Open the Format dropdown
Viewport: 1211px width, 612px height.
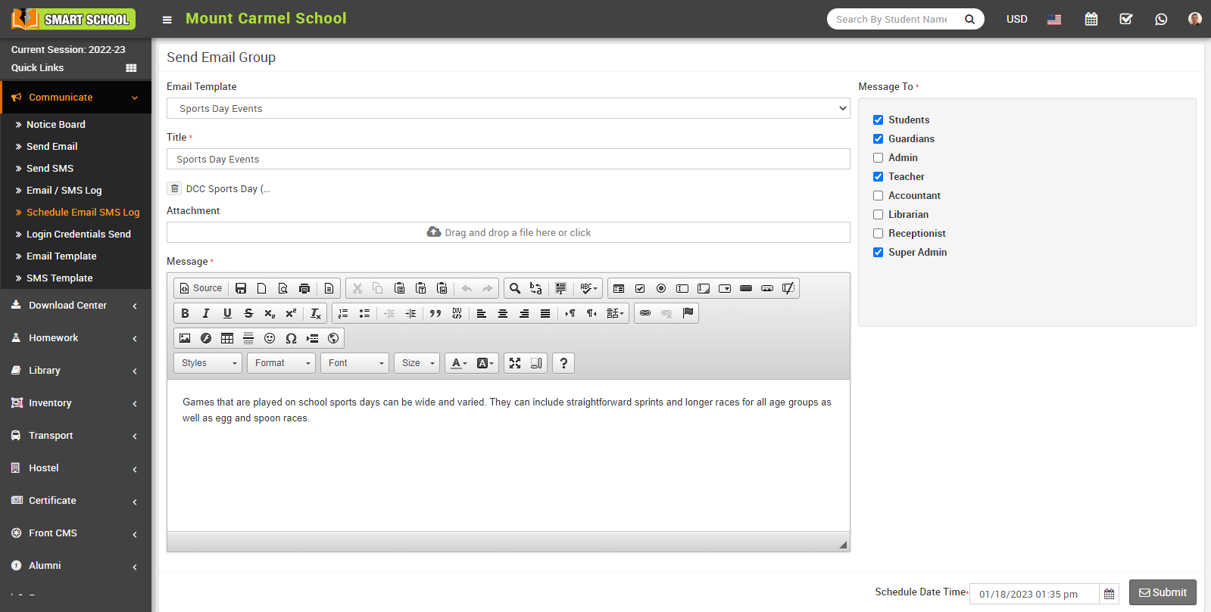(x=281, y=363)
